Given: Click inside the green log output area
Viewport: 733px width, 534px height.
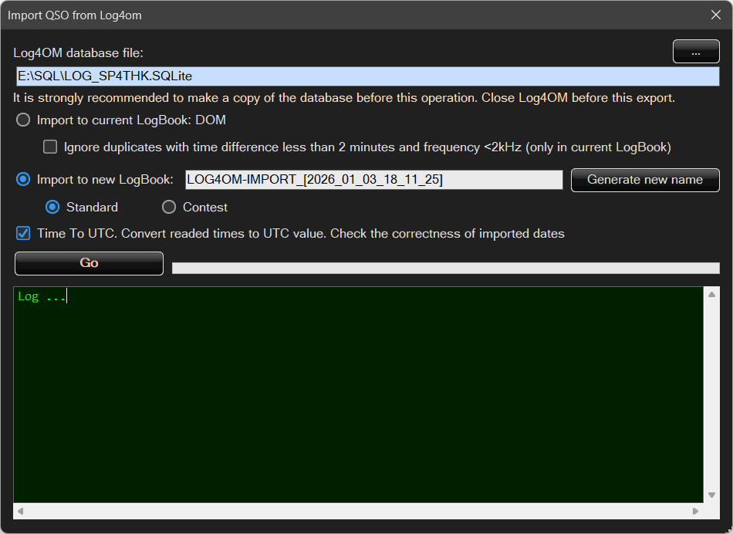Looking at the screenshot, I should click(x=358, y=394).
